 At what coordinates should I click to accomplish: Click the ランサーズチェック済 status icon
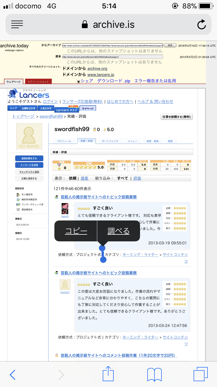click(x=18, y=204)
